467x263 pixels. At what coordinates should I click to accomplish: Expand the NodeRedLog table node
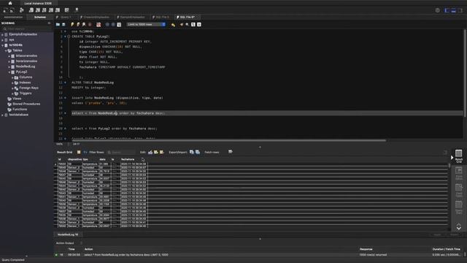coord(9,66)
